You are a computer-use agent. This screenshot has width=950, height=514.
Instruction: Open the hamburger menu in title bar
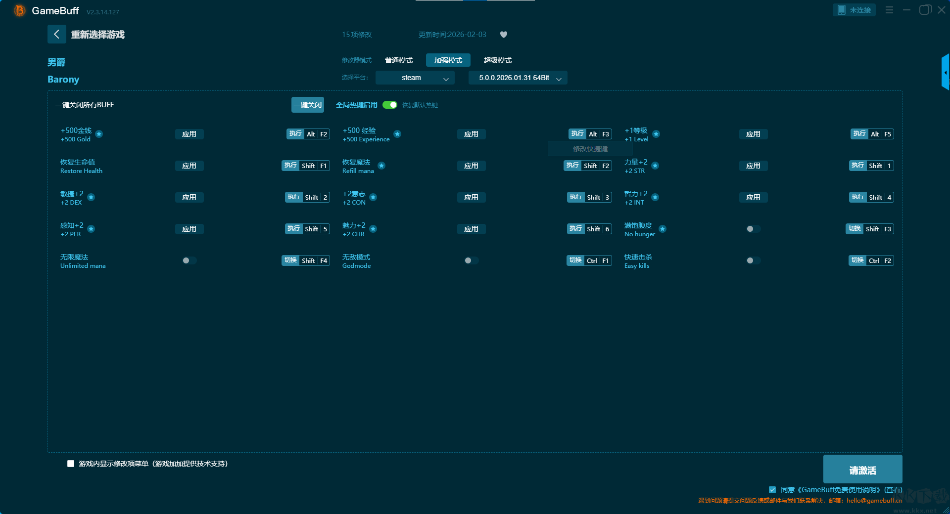(889, 10)
